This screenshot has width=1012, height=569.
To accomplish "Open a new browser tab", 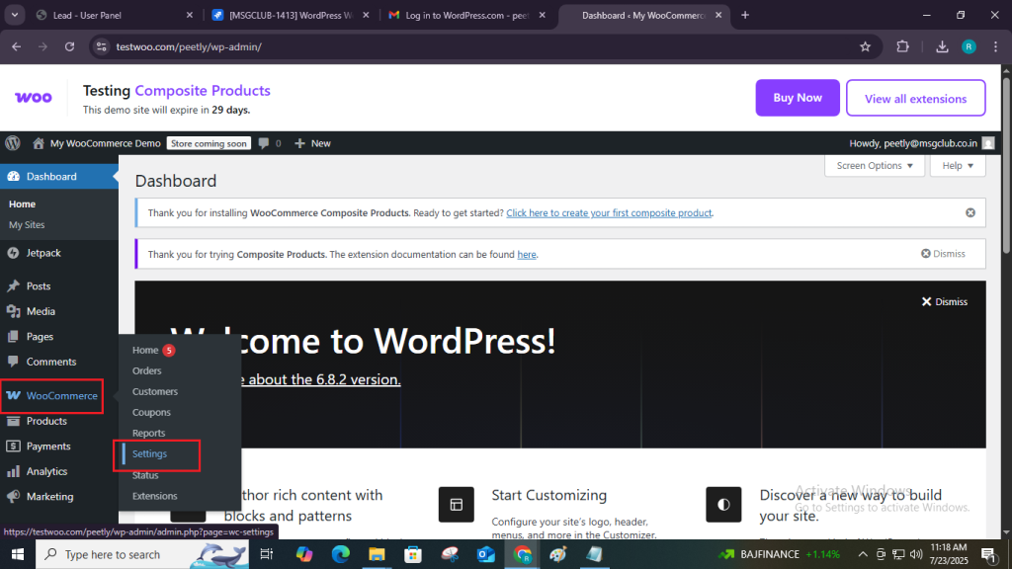I will [x=745, y=15].
